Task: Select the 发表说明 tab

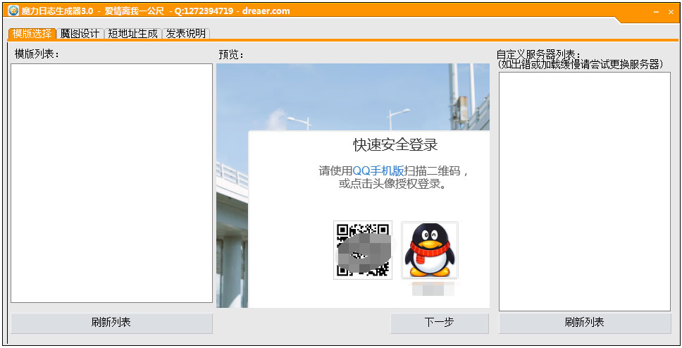Action: click(x=186, y=33)
